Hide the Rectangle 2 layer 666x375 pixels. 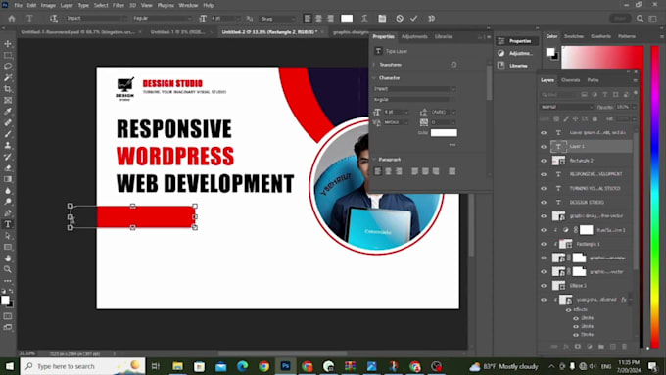[544, 161]
